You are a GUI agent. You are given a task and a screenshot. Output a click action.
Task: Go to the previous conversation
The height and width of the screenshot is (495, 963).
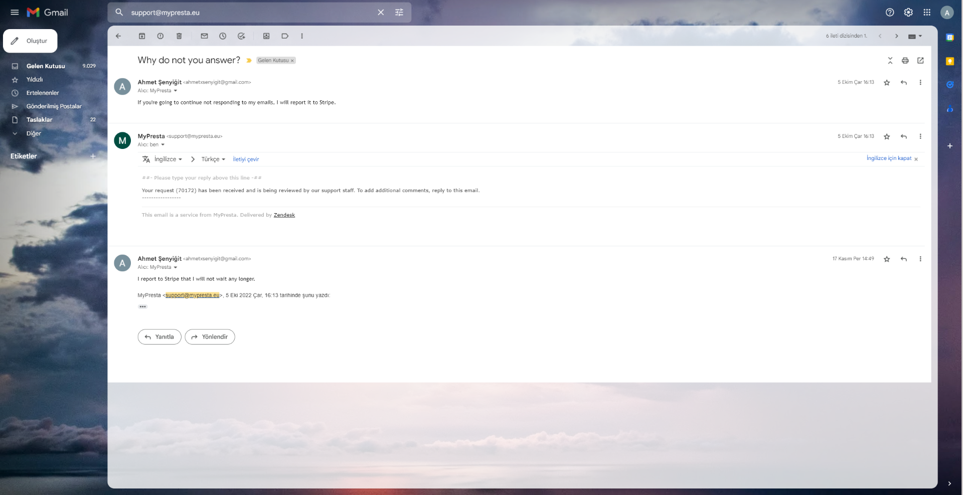(880, 36)
